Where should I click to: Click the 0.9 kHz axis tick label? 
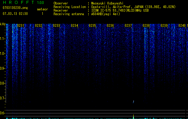click(2, 68)
